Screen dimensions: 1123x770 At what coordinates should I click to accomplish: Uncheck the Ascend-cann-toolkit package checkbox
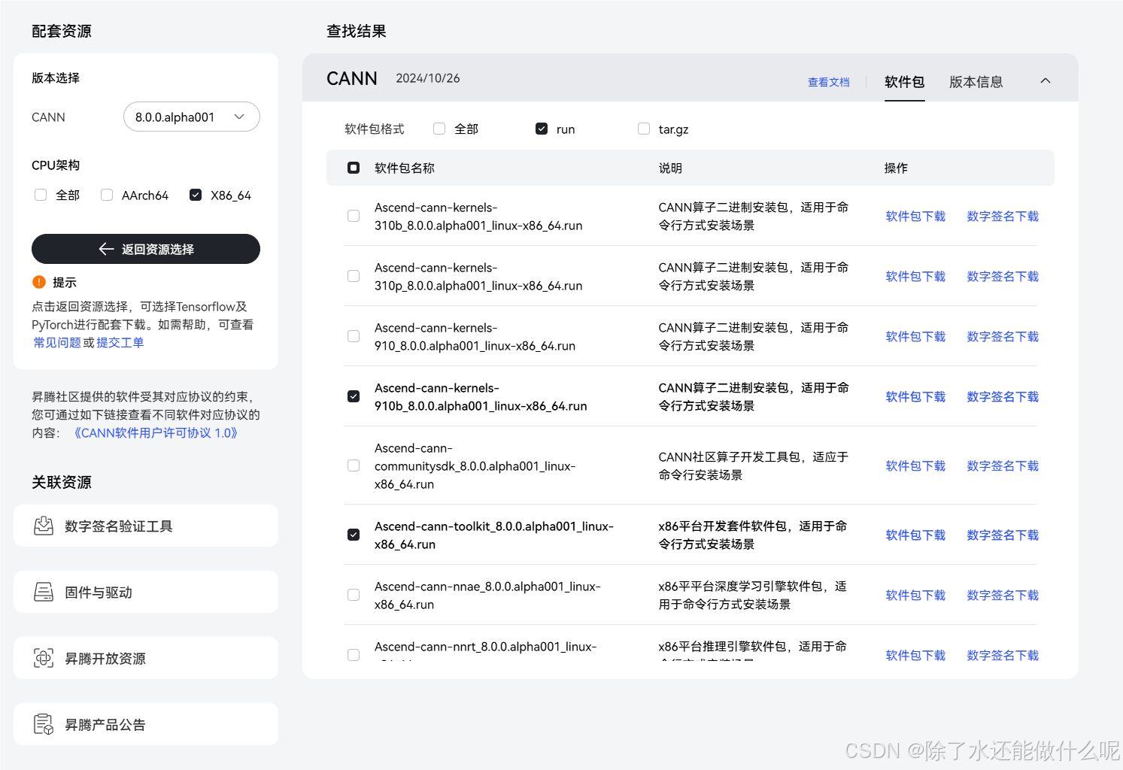click(x=354, y=535)
